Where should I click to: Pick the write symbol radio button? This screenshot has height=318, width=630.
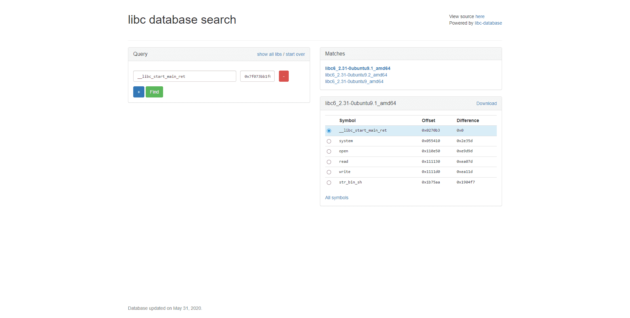point(329,172)
